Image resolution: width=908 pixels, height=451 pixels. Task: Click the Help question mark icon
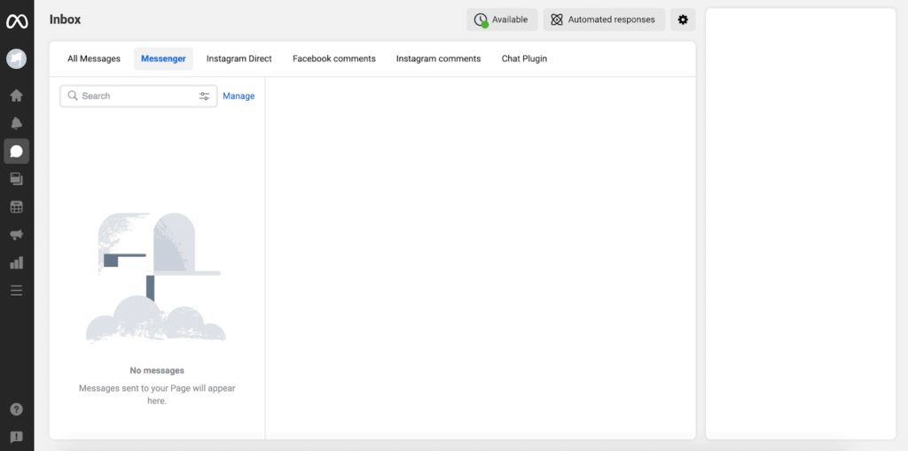(x=16, y=409)
